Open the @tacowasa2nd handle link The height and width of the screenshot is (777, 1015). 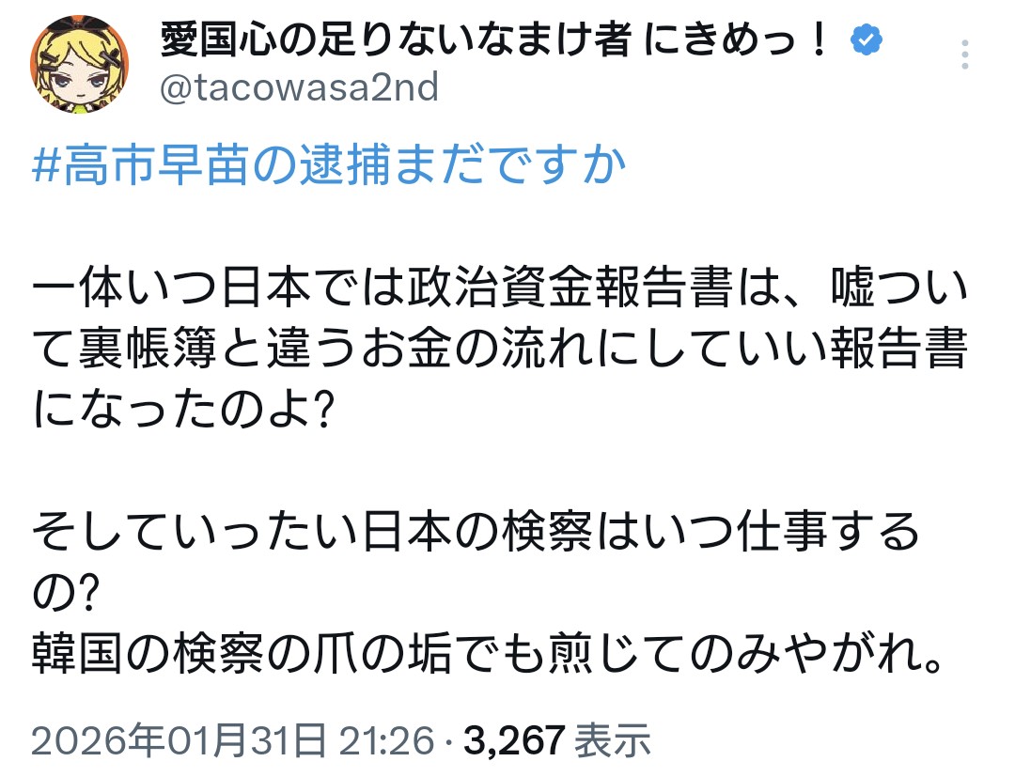(300, 87)
